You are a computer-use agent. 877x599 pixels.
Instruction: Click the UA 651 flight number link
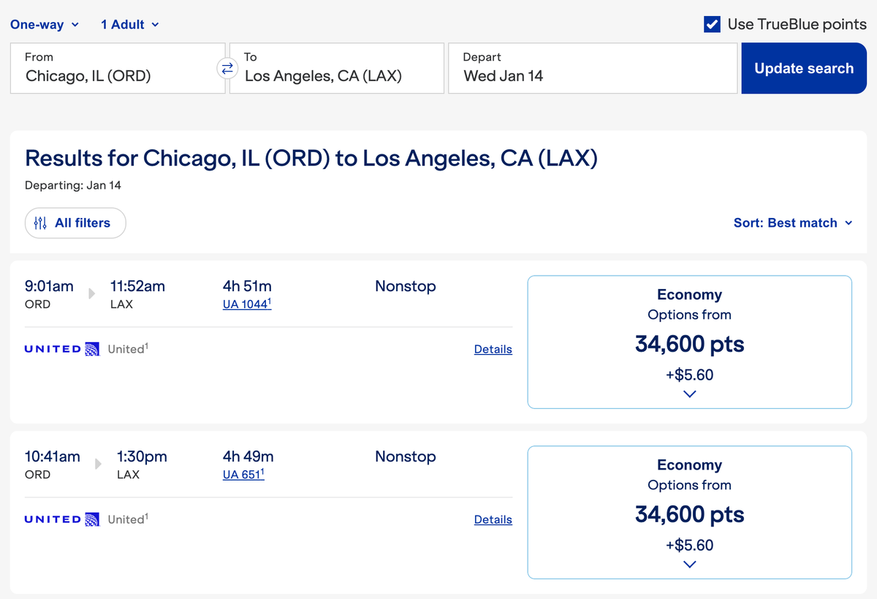(243, 475)
